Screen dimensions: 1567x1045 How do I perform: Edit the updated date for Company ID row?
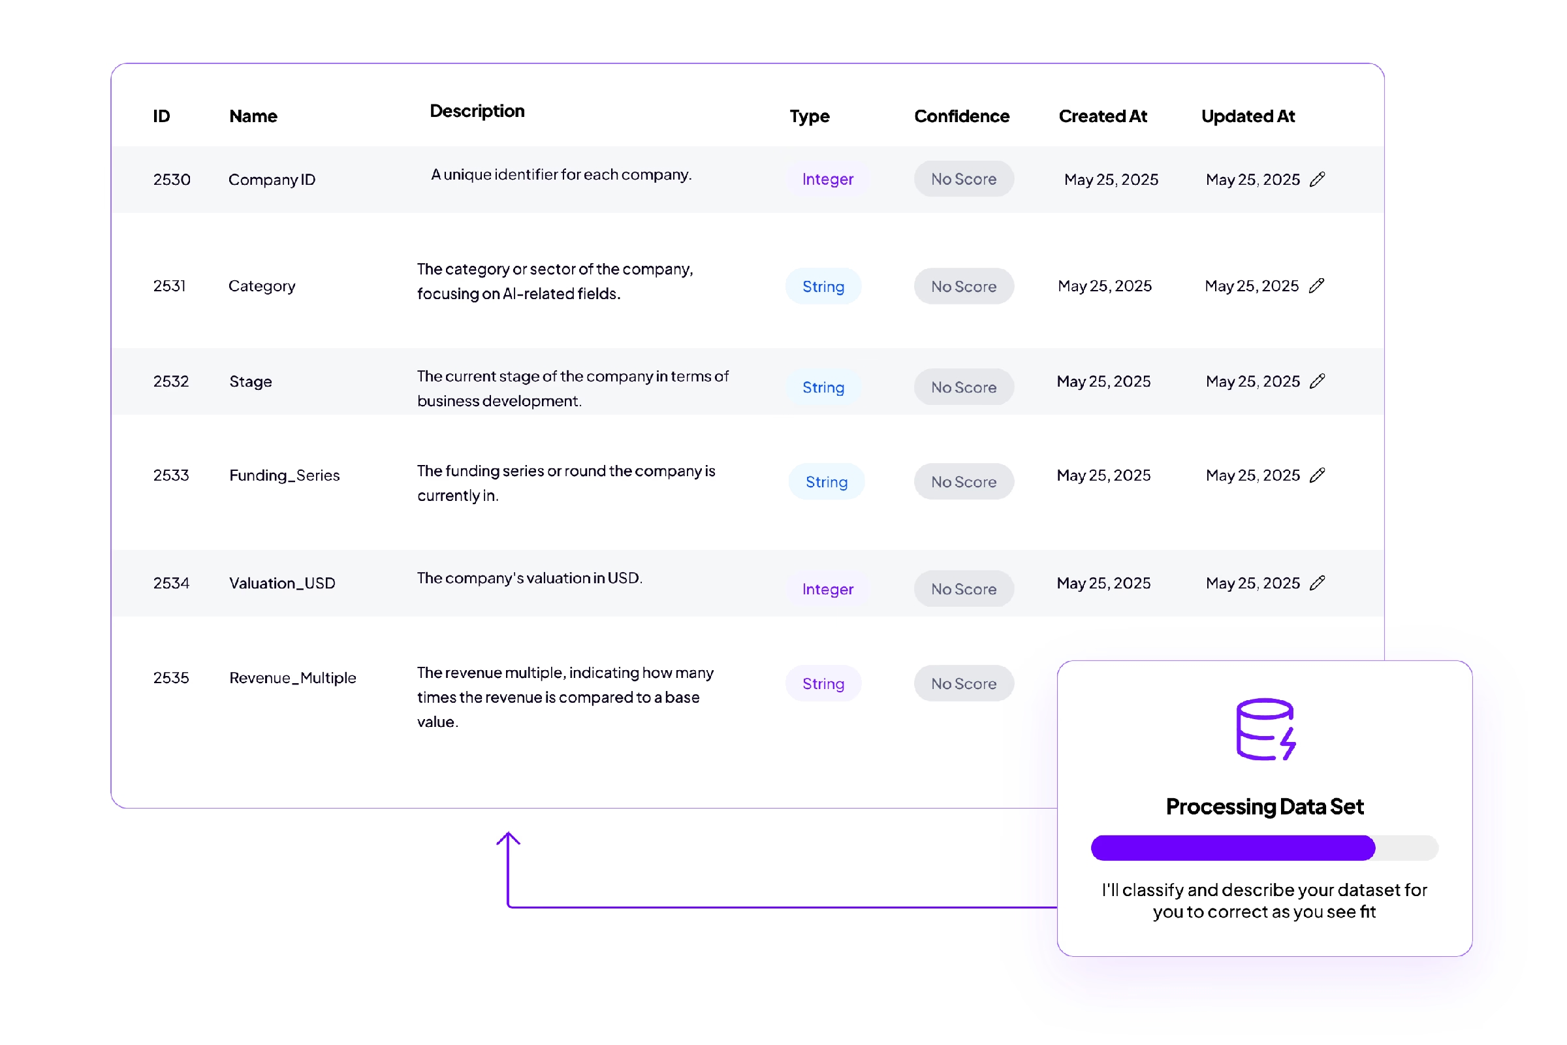tap(1317, 178)
